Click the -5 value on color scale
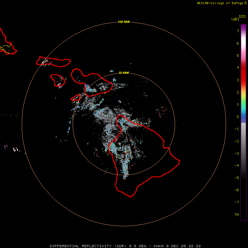 (237, 178)
